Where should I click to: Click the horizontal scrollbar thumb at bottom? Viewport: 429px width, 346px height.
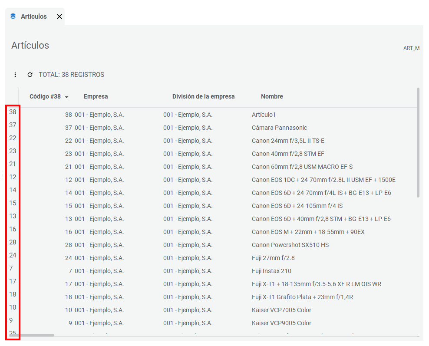point(31,335)
